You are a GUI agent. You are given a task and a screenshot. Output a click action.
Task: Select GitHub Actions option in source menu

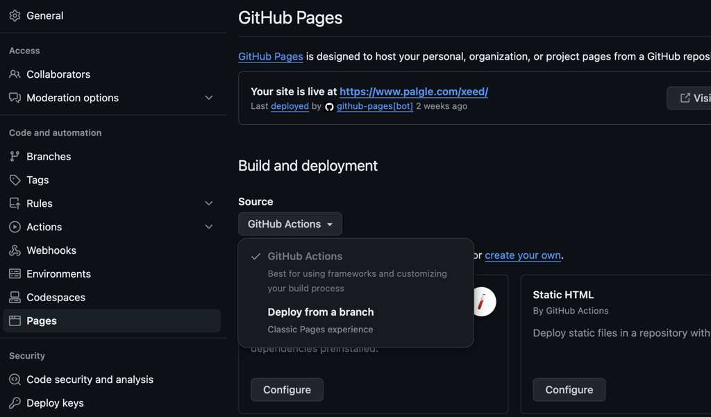356,271
